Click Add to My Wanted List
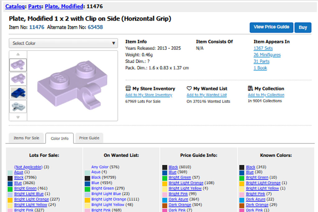This screenshot has width=318, height=212. pos(207,95)
